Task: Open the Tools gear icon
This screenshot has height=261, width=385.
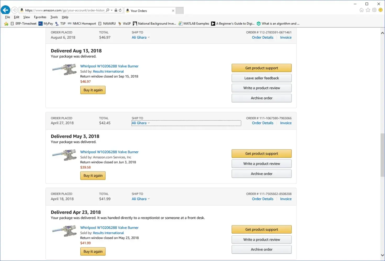Action: 374,10
